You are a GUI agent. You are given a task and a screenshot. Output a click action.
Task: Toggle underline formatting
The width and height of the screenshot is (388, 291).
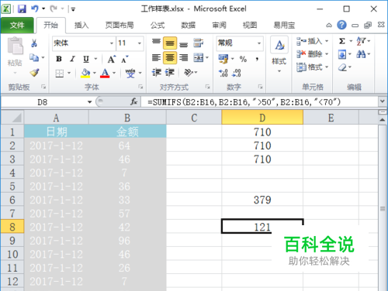(86, 59)
